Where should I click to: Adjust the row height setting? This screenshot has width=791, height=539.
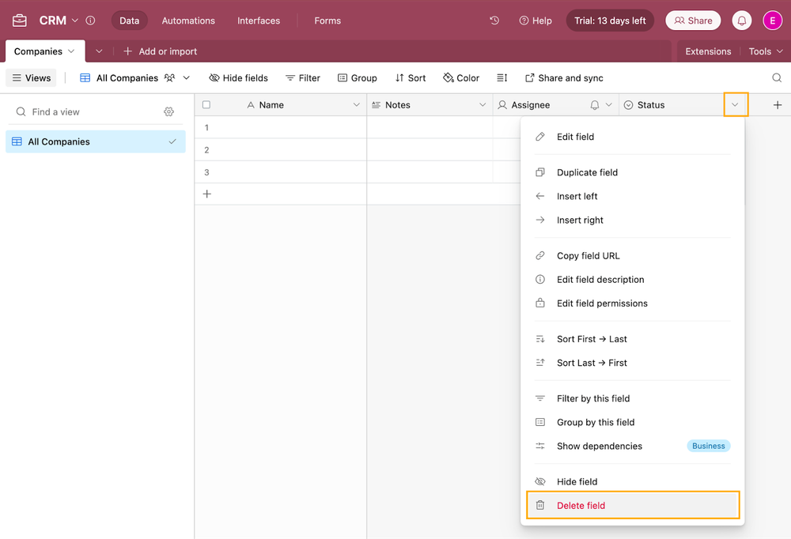pyautogui.click(x=501, y=77)
